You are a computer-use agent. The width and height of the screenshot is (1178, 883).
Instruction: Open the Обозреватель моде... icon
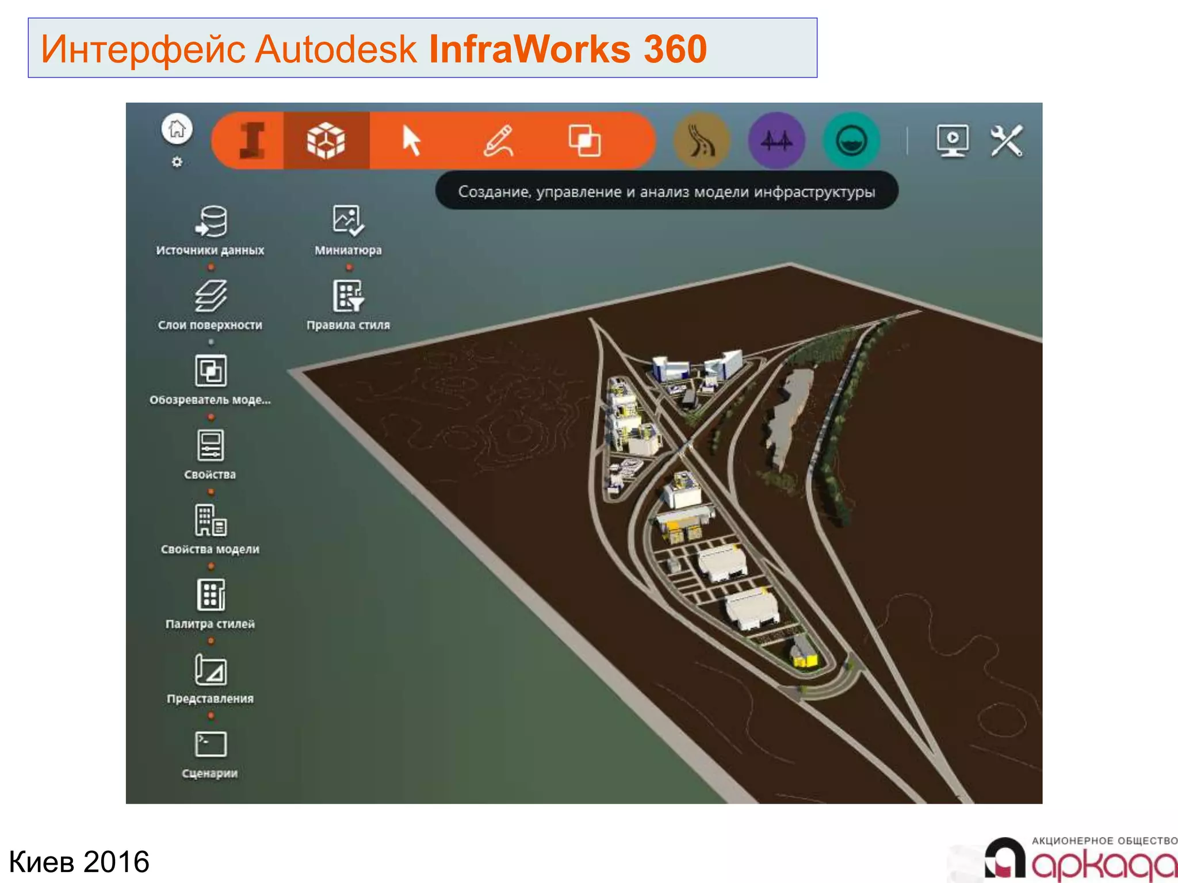coord(211,370)
